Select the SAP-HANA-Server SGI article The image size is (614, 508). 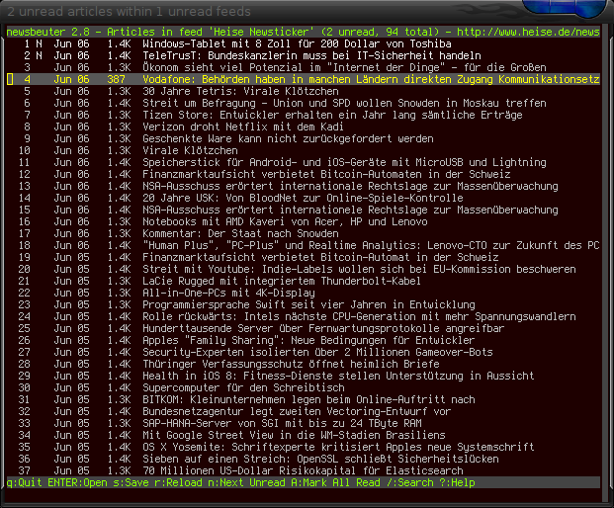[x=304, y=423]
